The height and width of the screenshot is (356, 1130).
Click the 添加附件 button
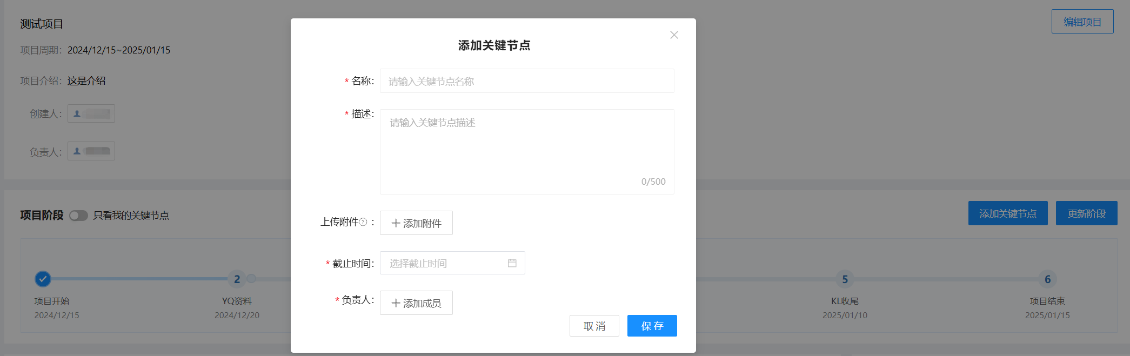416,223
